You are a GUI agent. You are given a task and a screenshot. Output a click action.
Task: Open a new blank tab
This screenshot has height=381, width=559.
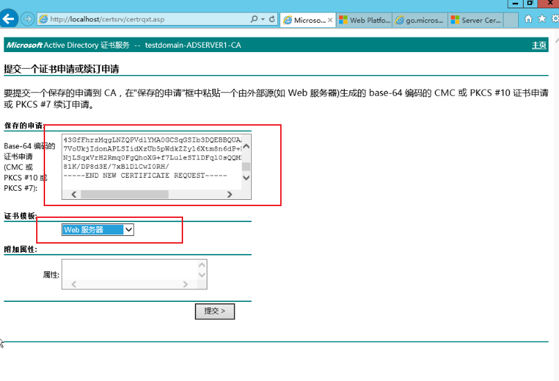point(510,20)
